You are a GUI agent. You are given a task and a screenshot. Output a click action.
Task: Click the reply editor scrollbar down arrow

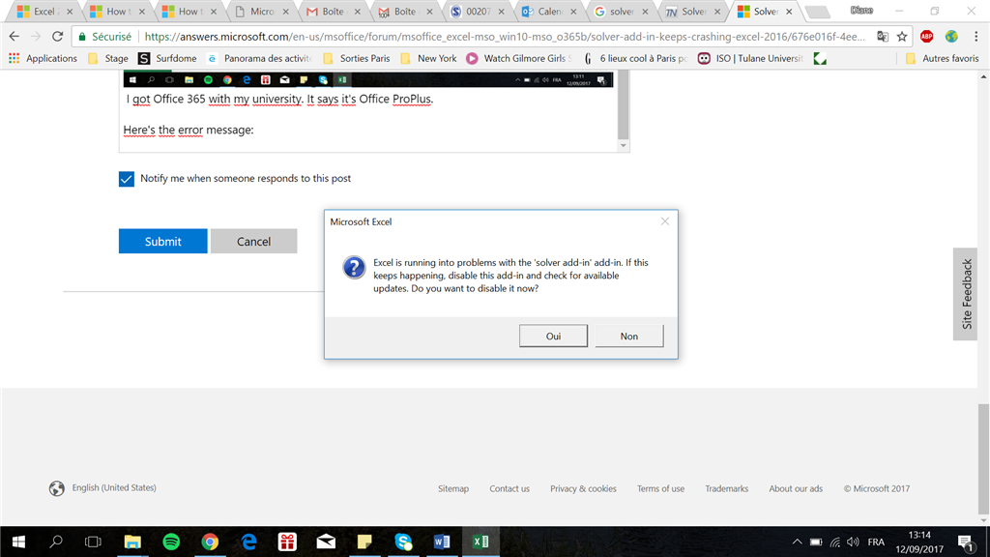click(624, 146)
